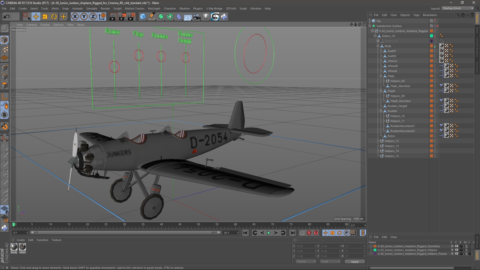Click frame 45 on the timeline
The height and width of the screenshot is (270, 480).
pos(180,225)
